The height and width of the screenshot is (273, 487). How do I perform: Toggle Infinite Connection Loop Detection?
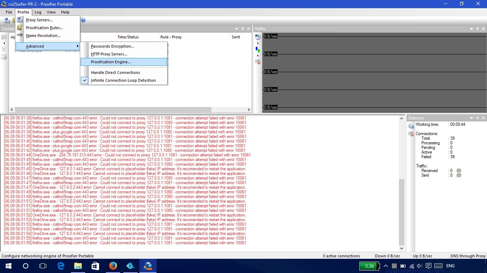point(124,80)
